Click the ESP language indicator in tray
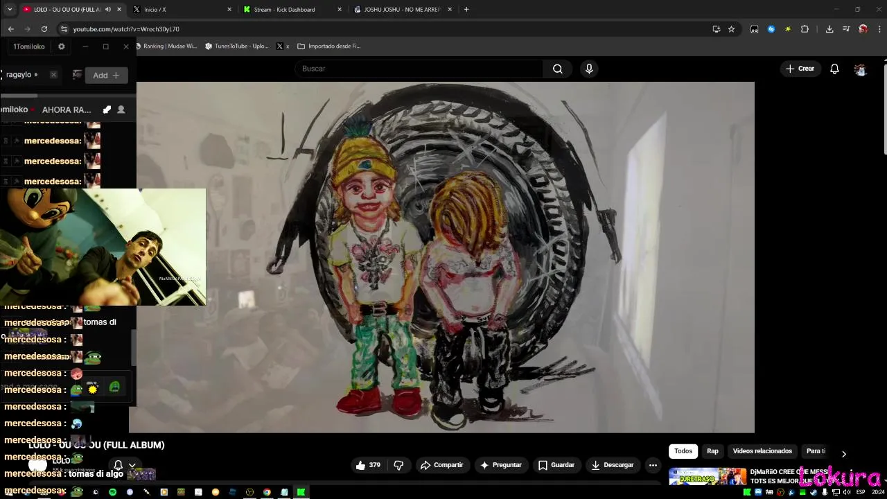887x499 pixels. pos(861,492)
